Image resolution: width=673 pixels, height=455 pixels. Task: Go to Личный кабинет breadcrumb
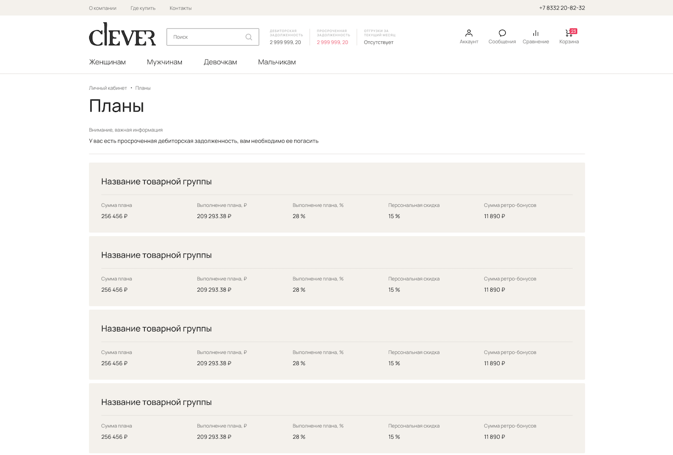tap(108, 88)
